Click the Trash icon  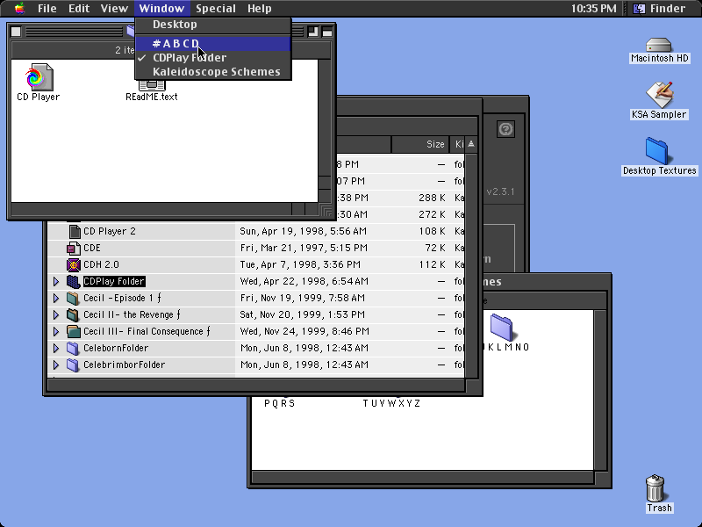[655, 488]
